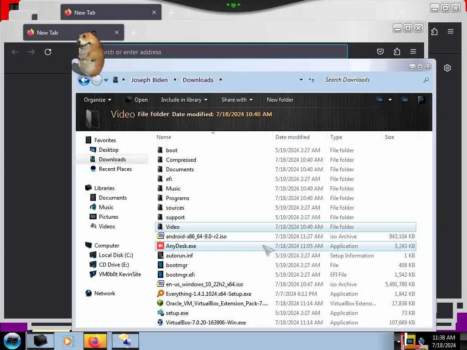This screenshot has width=467, height=350.
Task: Select Libraries in the navigation pane
Action: click(104, 188)
